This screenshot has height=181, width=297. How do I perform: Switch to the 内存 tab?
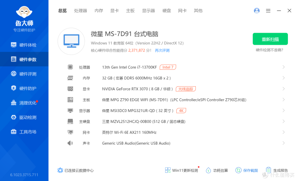pos(99,10)
